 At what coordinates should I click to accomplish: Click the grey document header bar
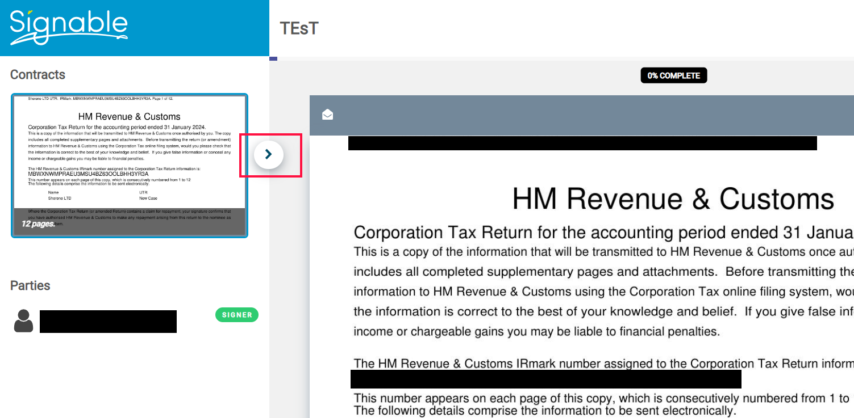(x=580, y=115)
